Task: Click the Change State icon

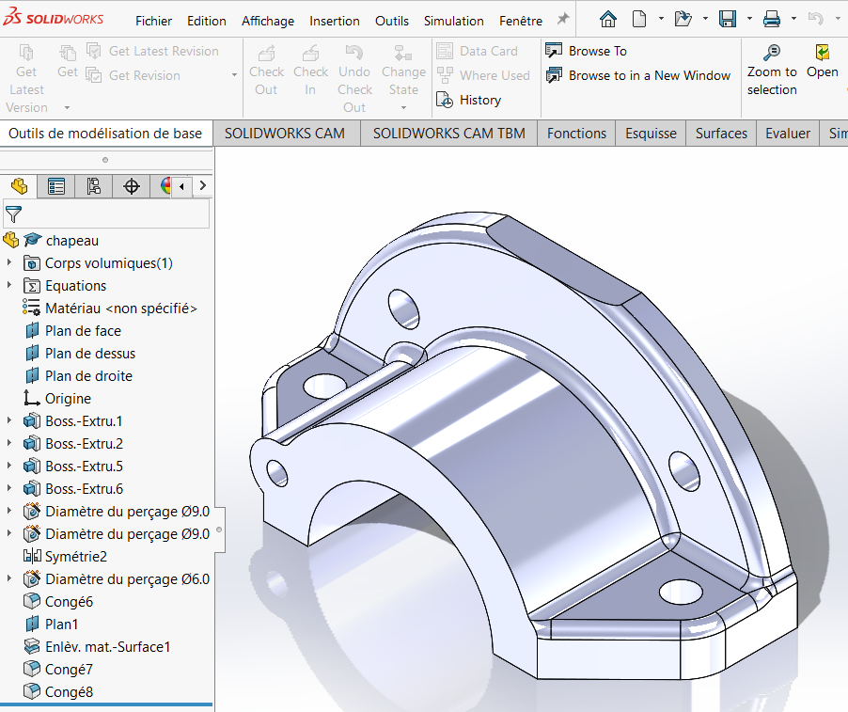Action: click(403, 53)
